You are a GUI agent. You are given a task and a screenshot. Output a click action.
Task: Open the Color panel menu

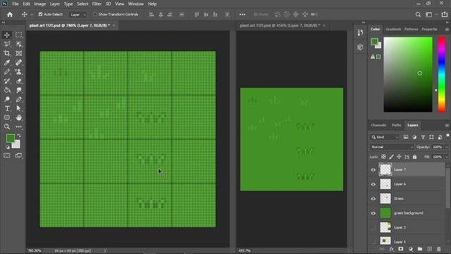point(447,30)
